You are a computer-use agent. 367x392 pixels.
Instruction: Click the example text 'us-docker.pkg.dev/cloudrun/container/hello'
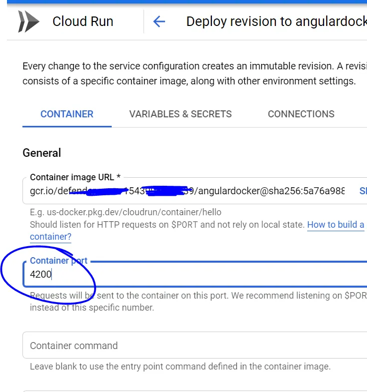coord(134,212)
